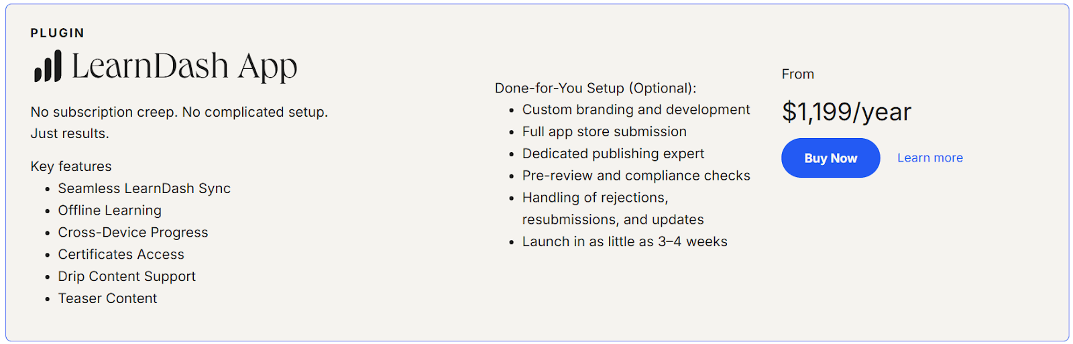Open the Learn more link

(x=929, y=158)
